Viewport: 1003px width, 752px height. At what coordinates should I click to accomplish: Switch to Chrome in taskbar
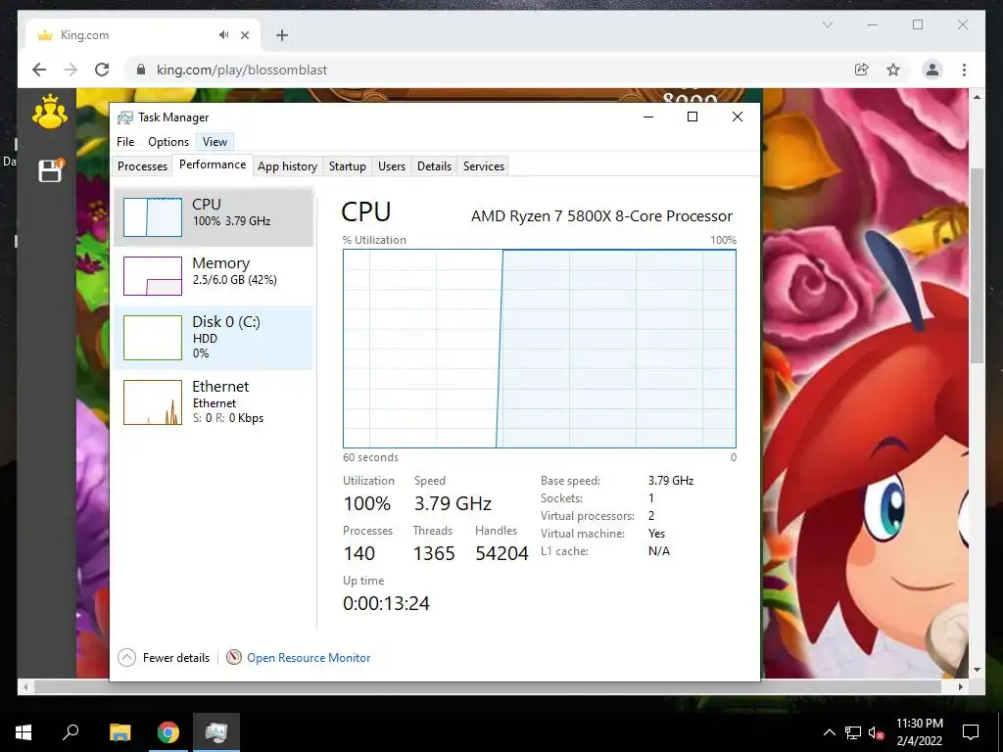pos(168,732)
